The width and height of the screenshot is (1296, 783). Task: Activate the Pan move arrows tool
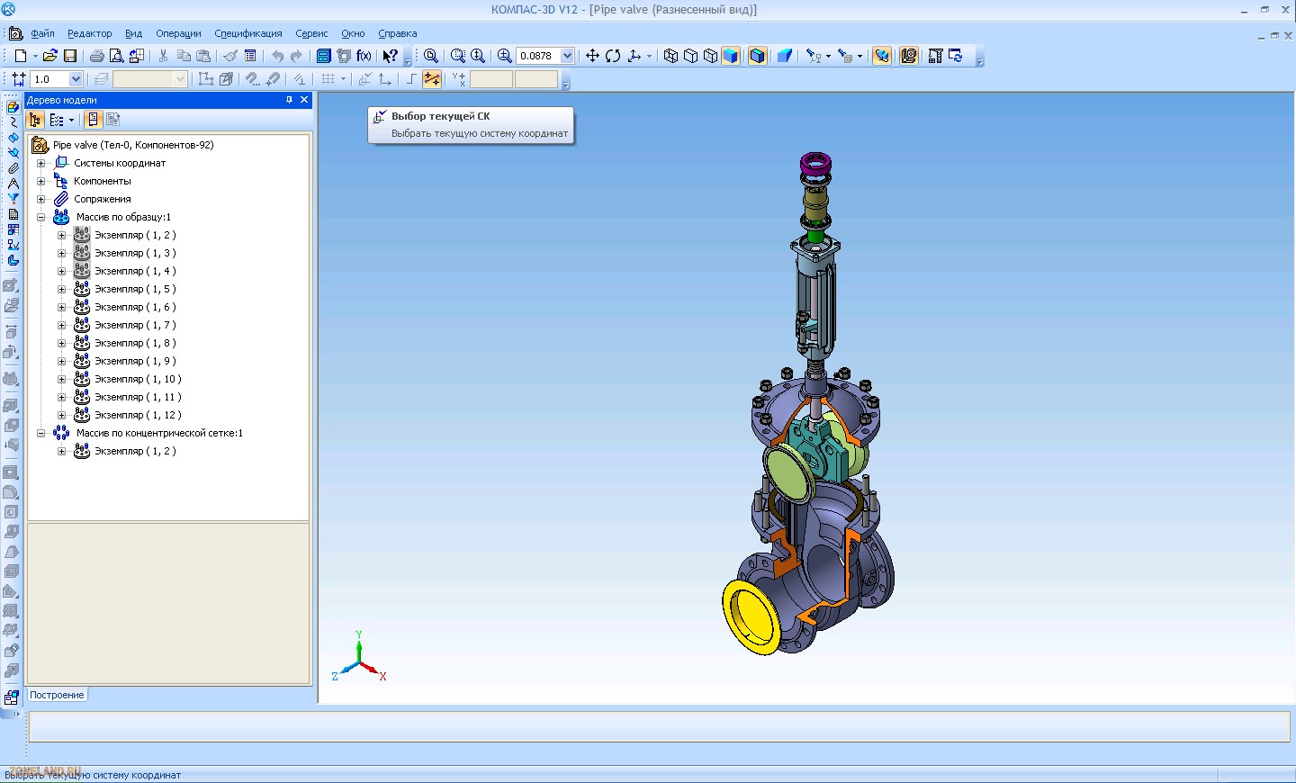[x=592, y=56]
